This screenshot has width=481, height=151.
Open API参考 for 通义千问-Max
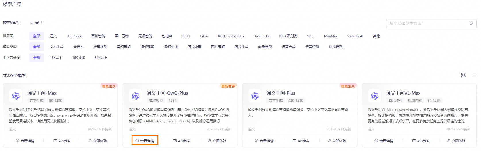click(x=62, y=141)
